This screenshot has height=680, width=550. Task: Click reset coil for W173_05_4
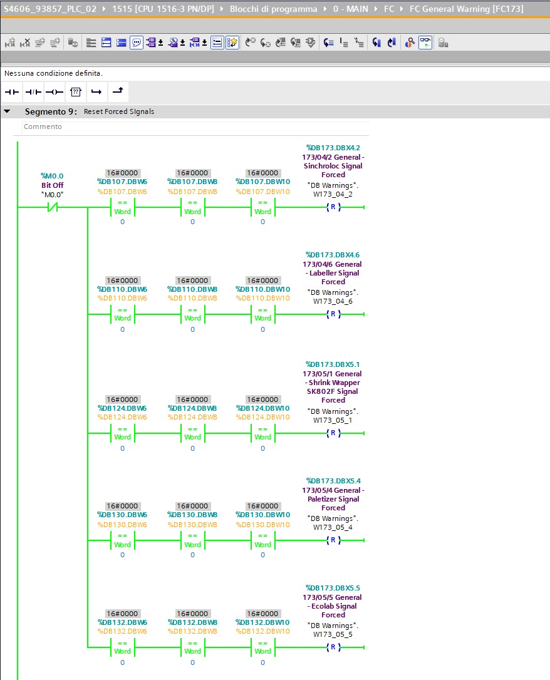[333, 540]
